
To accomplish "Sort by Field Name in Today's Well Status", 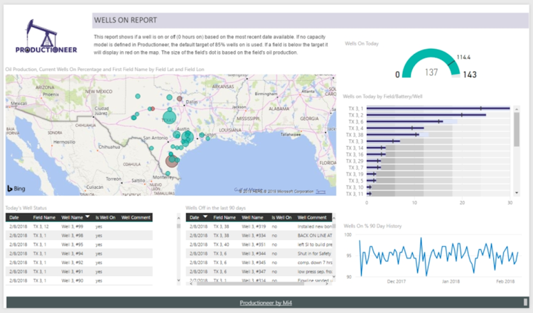I will pos(44,217).
